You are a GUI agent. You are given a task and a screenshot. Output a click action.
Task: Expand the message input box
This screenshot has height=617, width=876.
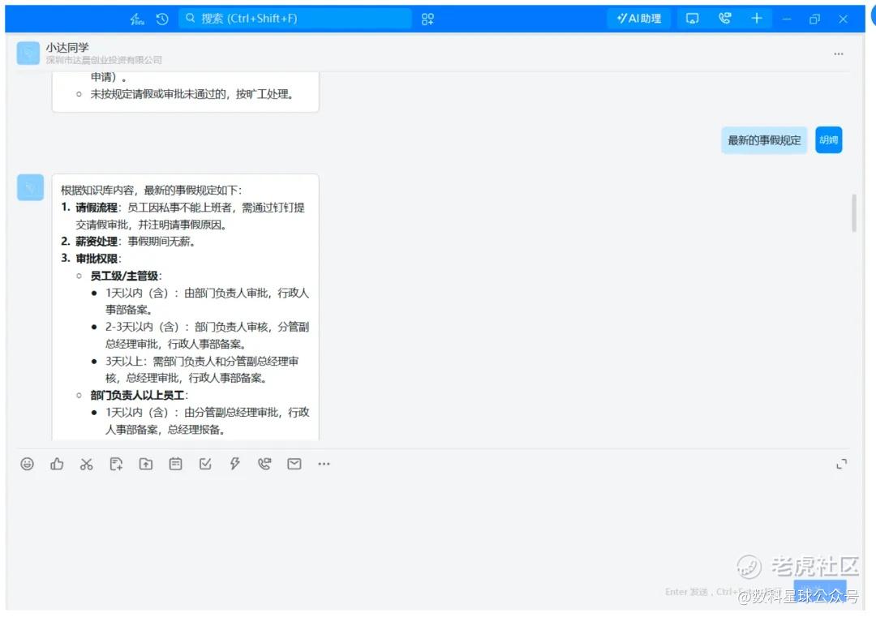[841, 464]
